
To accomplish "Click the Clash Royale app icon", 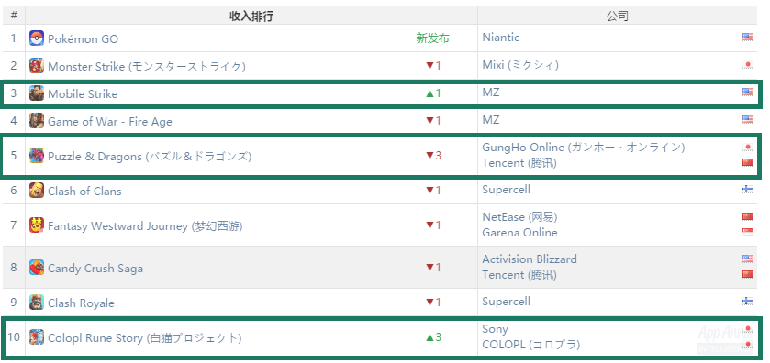I will [37, 302].
